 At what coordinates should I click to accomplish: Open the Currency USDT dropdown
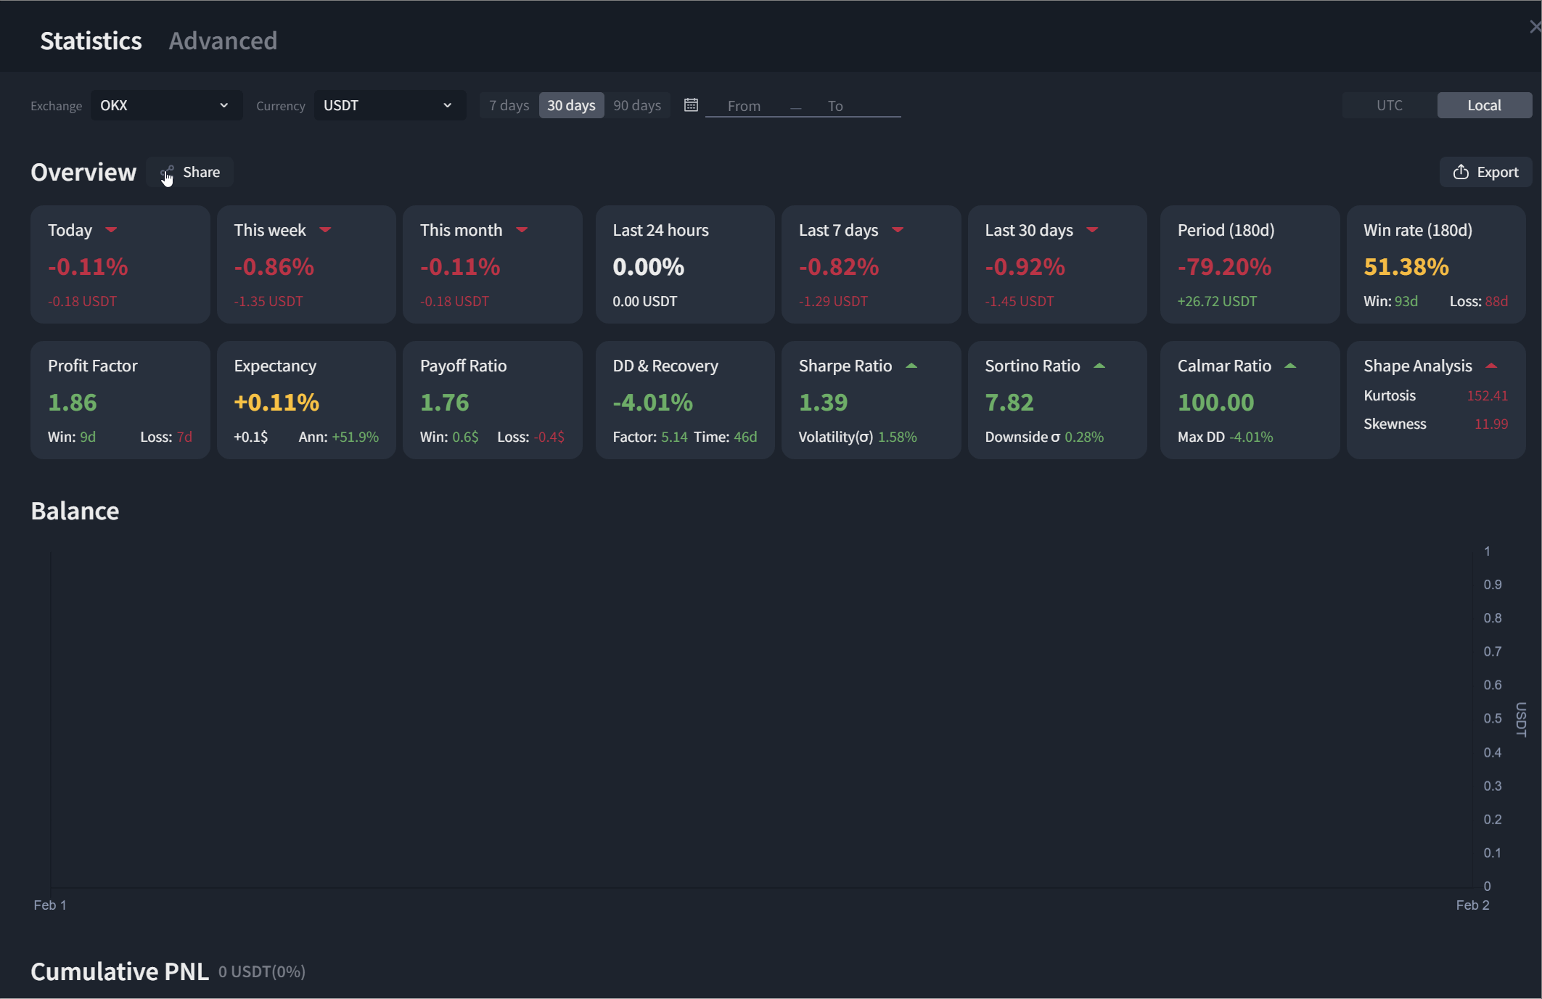(389, 105)
